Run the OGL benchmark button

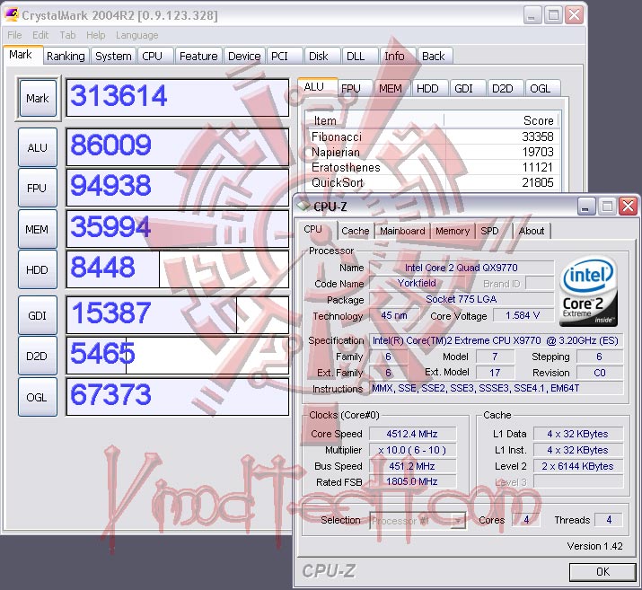(x=38, y=397)
